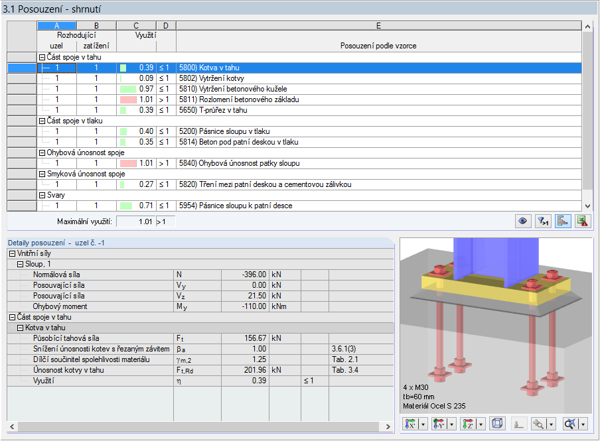
Task: Open the zoom options dropdown arrow
Action: coord(551,424)
